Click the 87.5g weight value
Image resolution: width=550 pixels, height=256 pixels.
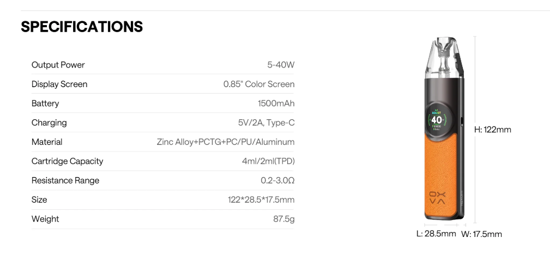283,219
